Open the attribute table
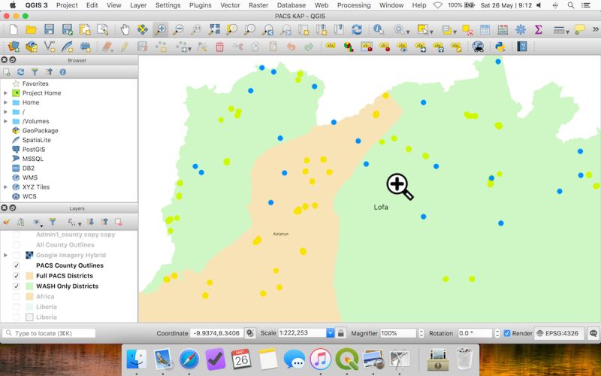This screenshot has width=601, height=376. pos(485,29)
